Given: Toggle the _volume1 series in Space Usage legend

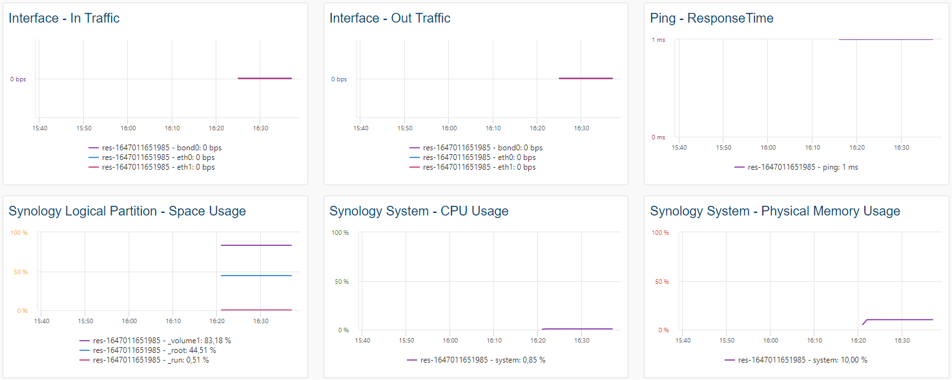Looking at the screenshot, I should [x=158, y=341].
